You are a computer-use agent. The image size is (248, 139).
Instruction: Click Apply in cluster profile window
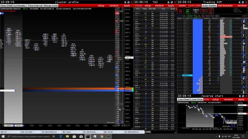coord(127,5)
